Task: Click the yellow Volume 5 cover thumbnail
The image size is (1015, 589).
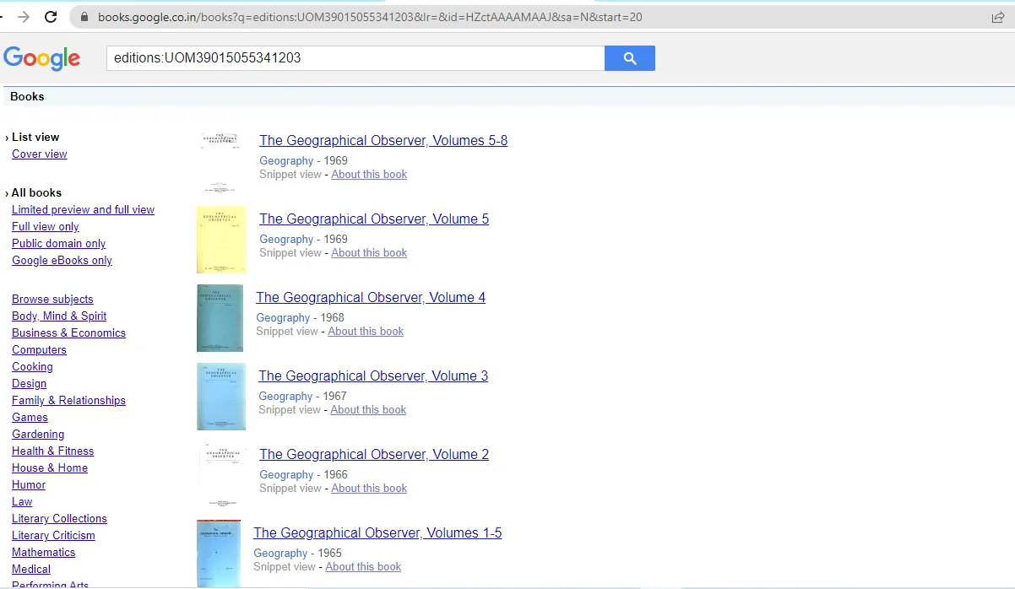Action: point(221,240)
